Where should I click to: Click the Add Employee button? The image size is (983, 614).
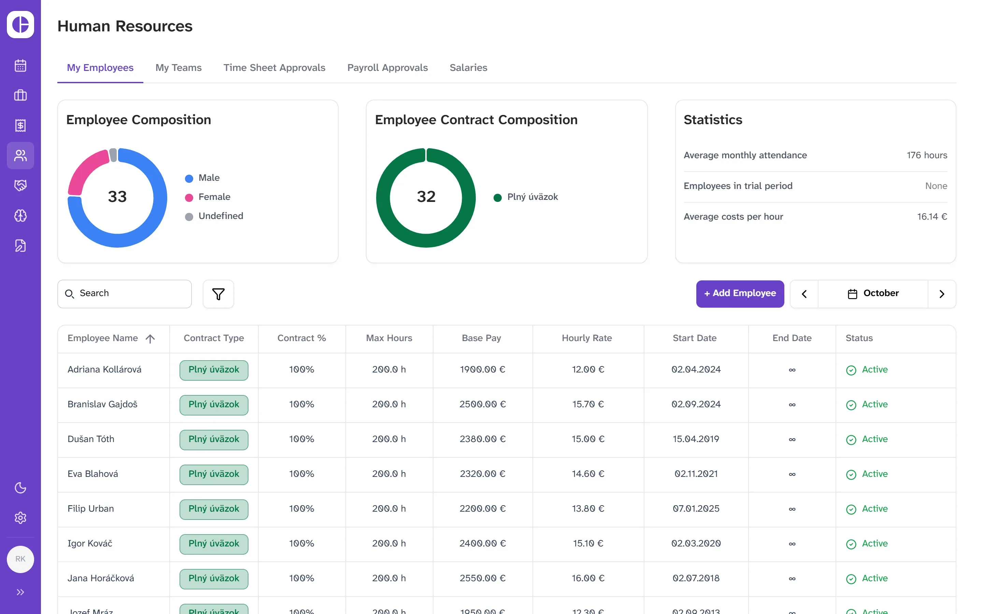click(x=740, y=294)
